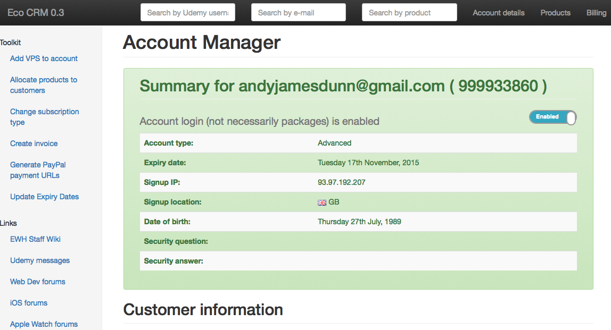Click the Search by product field

point(409,13)
